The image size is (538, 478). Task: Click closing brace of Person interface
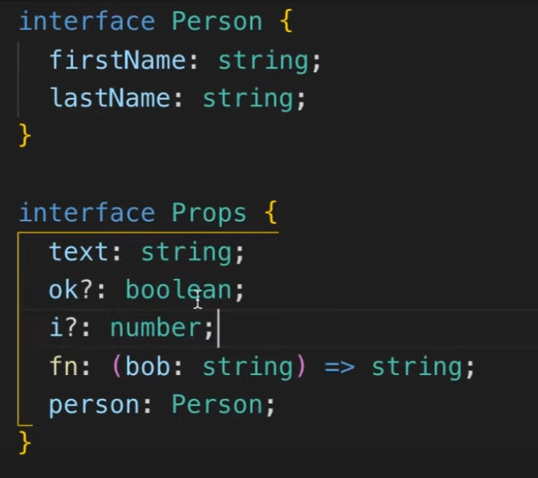[25, 135]
